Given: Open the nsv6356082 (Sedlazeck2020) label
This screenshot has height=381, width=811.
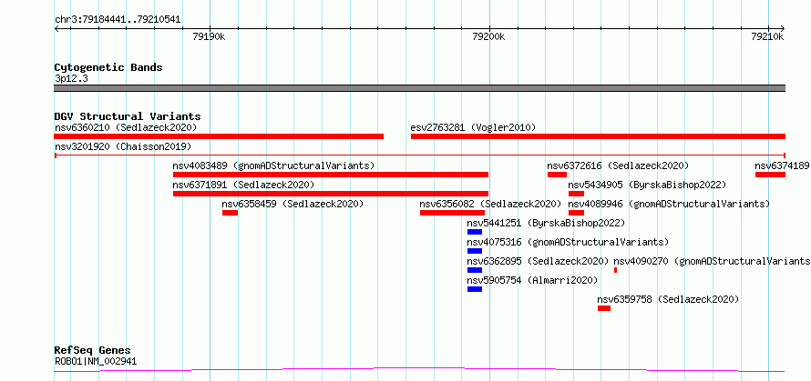Looking at the screenshot, I should (490, 204).
